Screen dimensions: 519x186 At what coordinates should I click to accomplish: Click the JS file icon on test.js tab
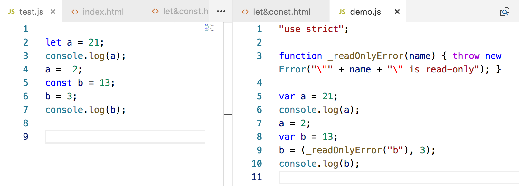click(x=12, y=12)
